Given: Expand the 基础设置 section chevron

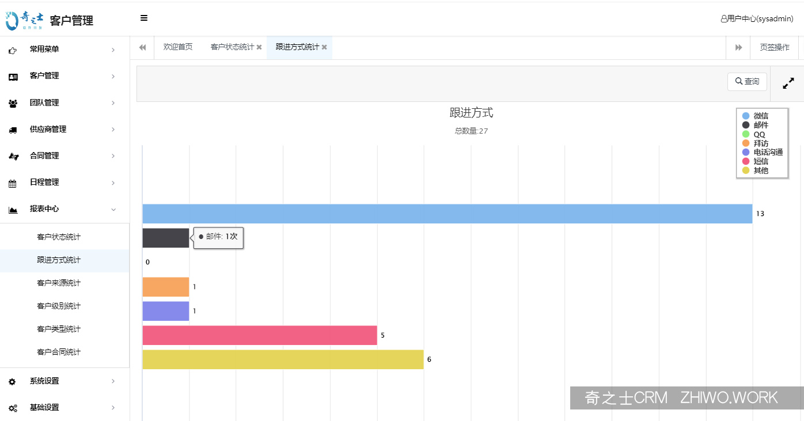Looking at the screenshot, I should [x=113, y=407].
